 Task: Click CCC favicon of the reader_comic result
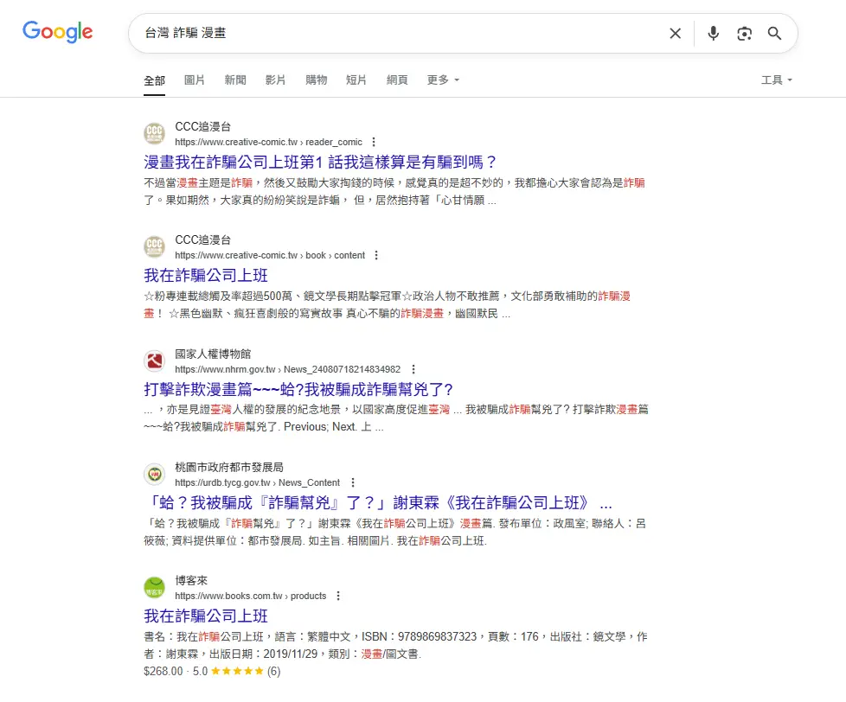pos(154,134)
